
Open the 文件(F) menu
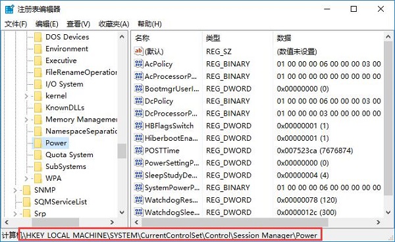coord(16,24)
